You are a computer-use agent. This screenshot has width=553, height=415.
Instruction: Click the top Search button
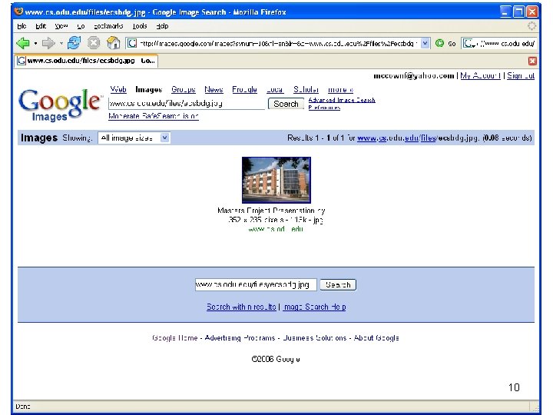[286, 104]
